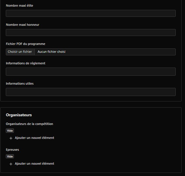Click Ajouter un nouvel élément text for Organisateurs de la compétition

coord(34,138)
